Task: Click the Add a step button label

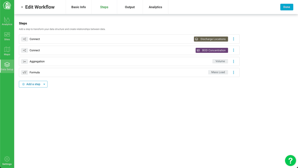Action: coord(33,84)
